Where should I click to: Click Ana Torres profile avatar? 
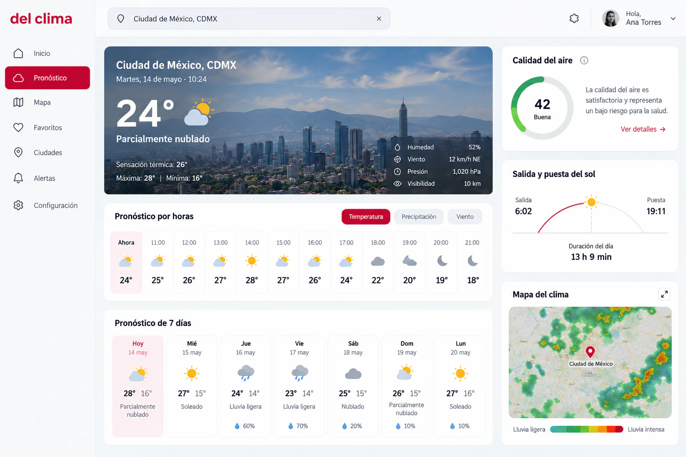tap(611, 18)
